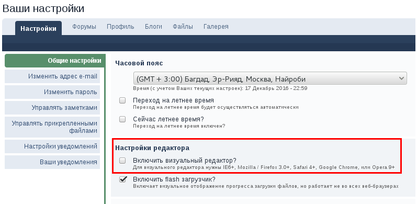Go to Изменить пароль
The height and width of the screenshot is (204, 417).
[x=52, y=92]
